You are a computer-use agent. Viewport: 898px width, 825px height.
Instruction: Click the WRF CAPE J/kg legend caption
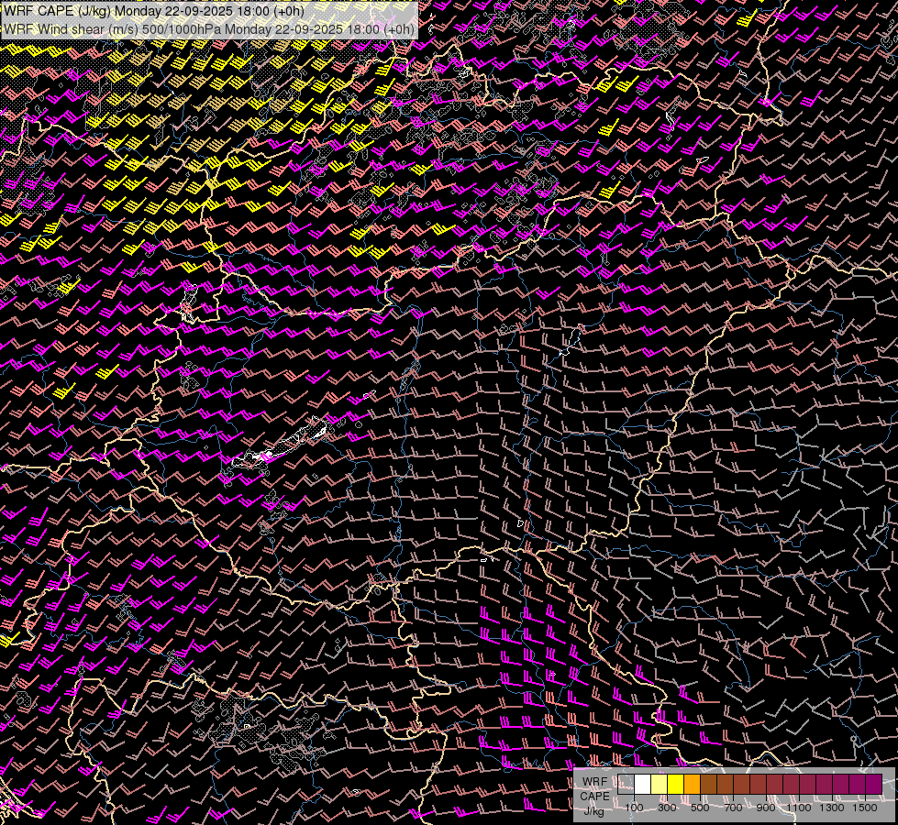[594, 796]
